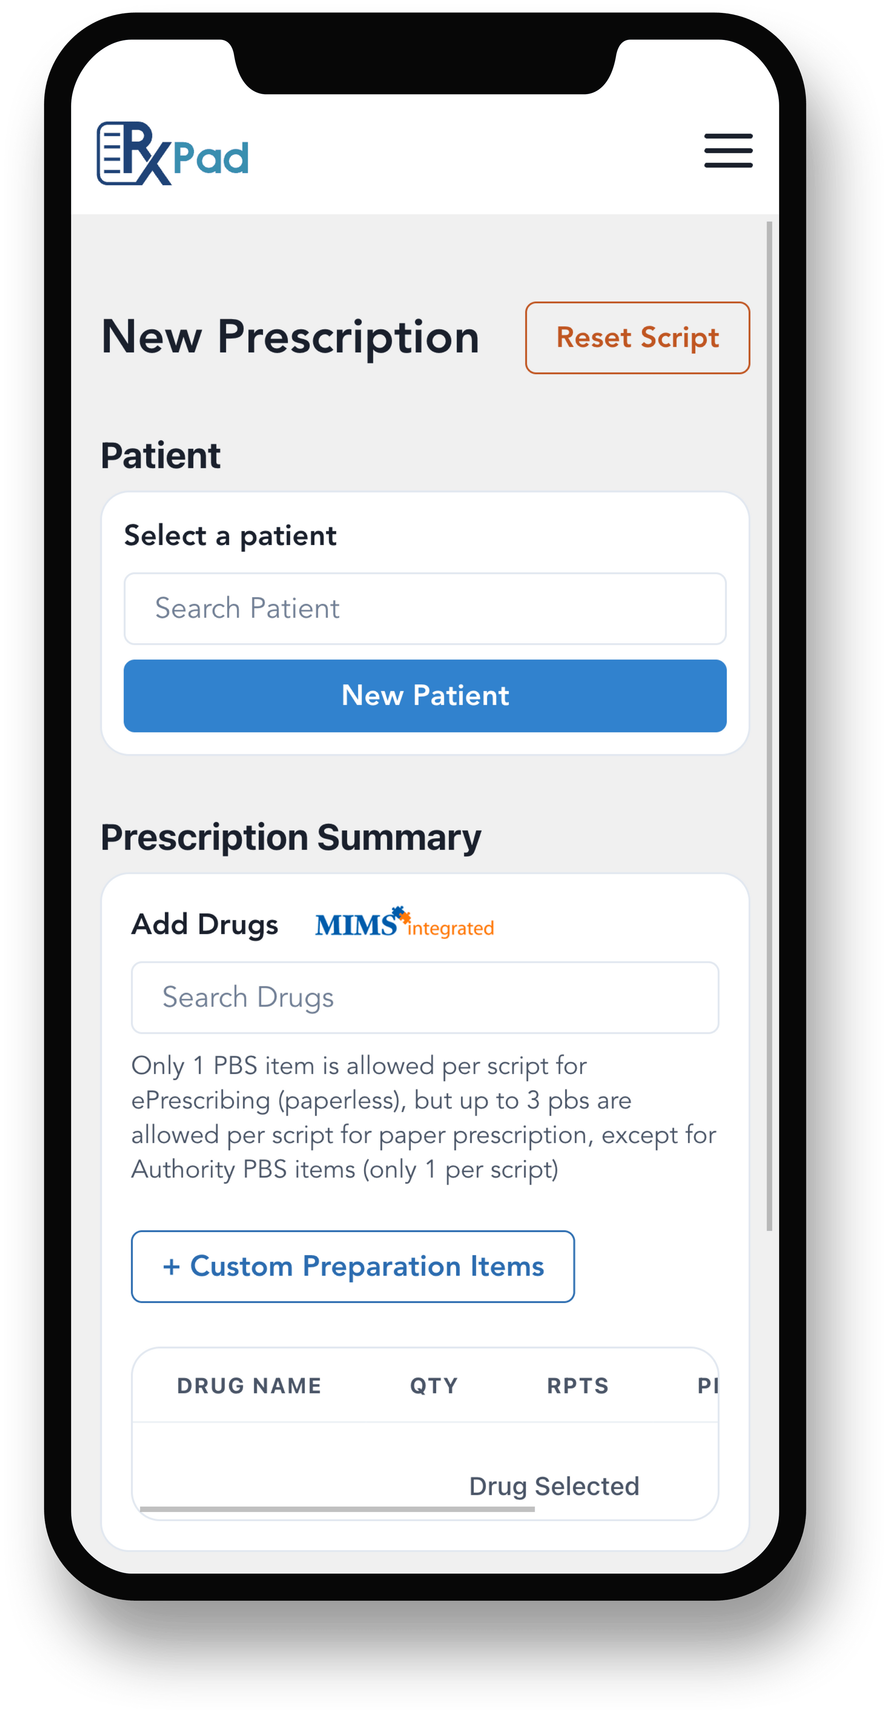
Task: Focus the Search Patient field
Action: tap(424, 608)
